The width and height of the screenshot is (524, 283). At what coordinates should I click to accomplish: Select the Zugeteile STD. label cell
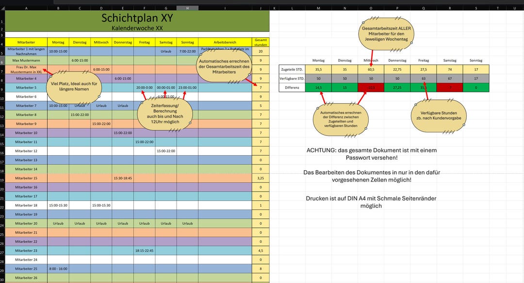(x=291, y=69)
